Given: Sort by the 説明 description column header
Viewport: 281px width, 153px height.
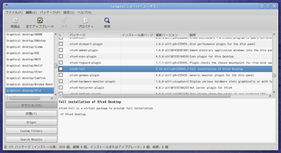Looking at the screenshot, I should tap(230, 35).
